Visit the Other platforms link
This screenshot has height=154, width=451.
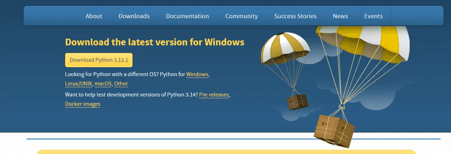click(121, 84)
